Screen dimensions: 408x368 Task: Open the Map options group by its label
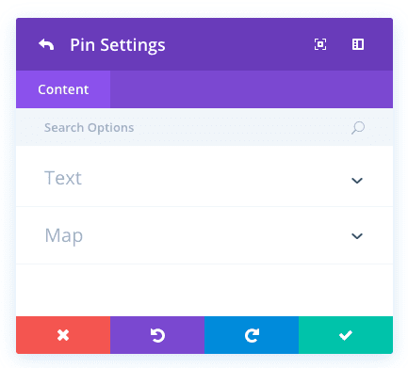click(x=64, y=235)
